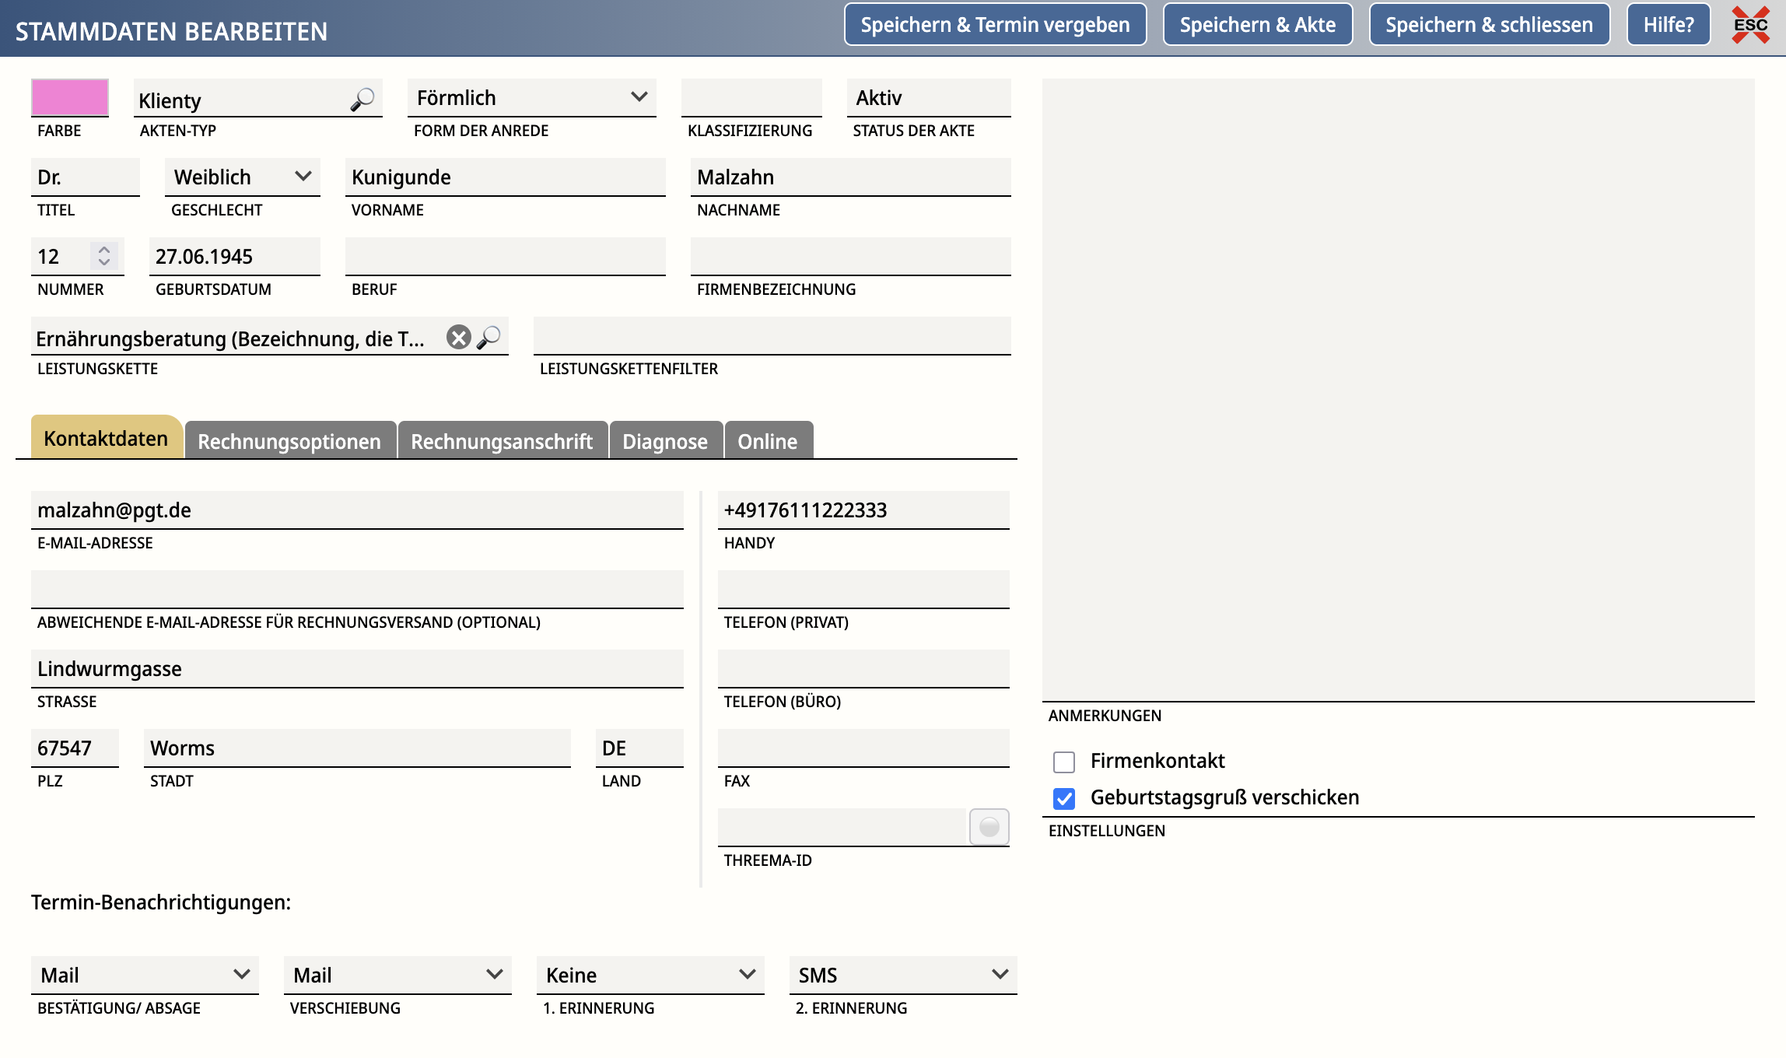This screenshot has width=1786, height=1058.
Task: Open the Diagnose tab
Action: (x=665, y=441)
